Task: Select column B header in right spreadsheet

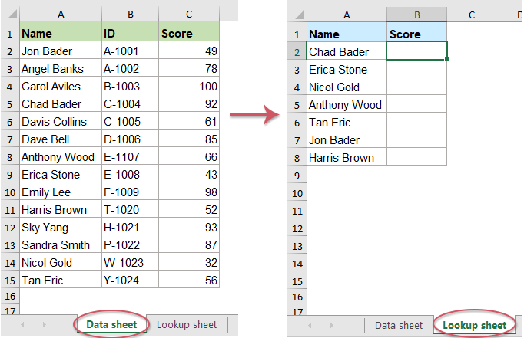Action: (416, 15)
